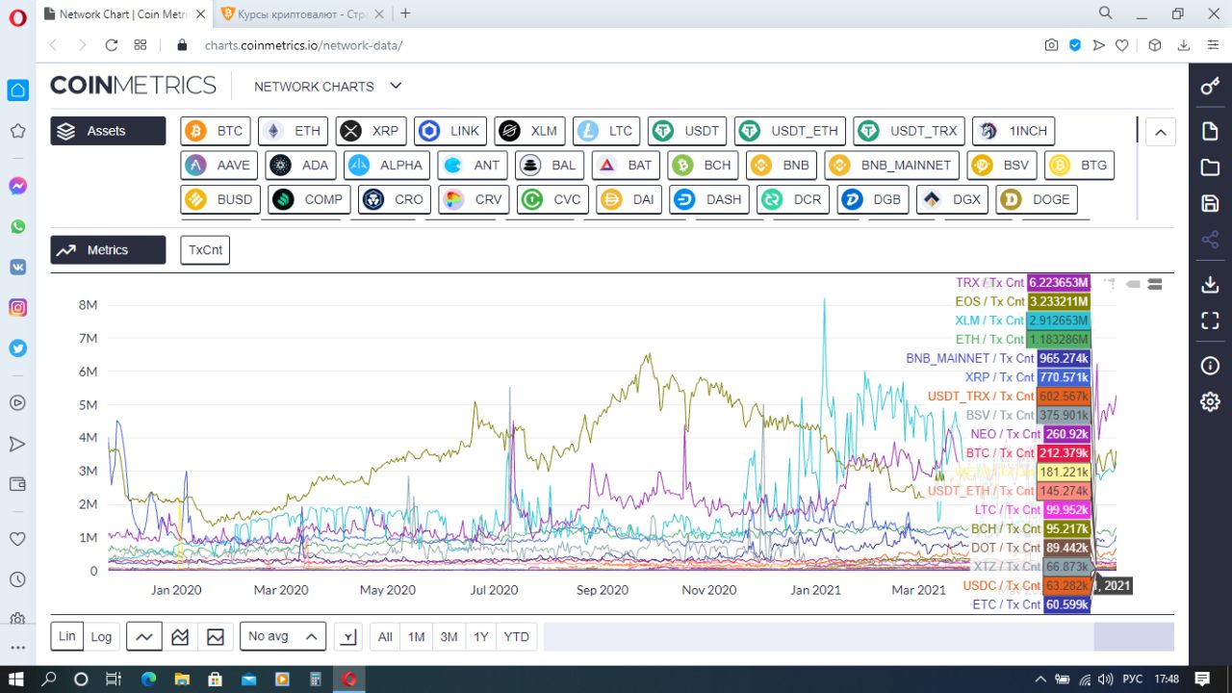1232x693 pixels.
Task: Toggle the LINK asset
Action: click(x=450, y=131)
